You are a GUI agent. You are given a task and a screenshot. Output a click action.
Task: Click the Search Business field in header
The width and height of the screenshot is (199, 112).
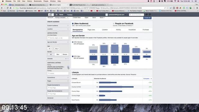click(x=137, y=15)
